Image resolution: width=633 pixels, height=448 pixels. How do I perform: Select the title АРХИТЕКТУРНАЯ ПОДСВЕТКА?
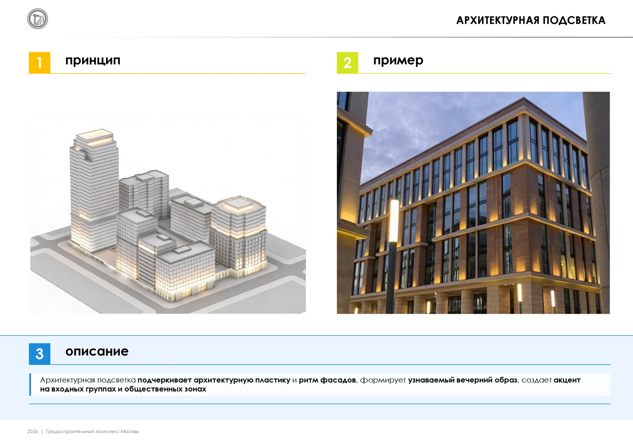(x=531, y=20)
